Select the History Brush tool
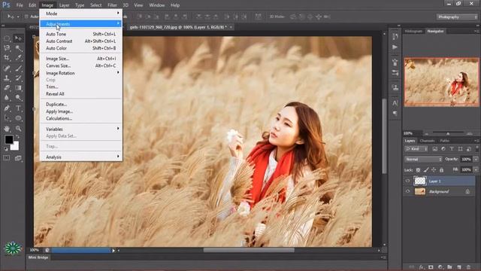Screen dimensions: 481x271 pos(18,78)
